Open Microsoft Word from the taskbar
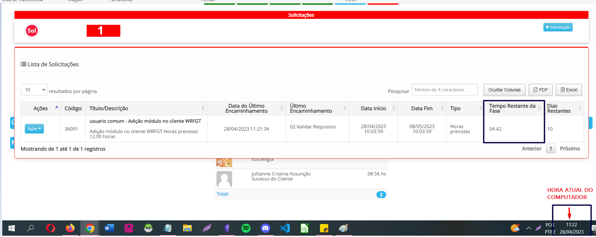This screenshot has width=596, height=237. pyautogui.click(x=109, y=228)
